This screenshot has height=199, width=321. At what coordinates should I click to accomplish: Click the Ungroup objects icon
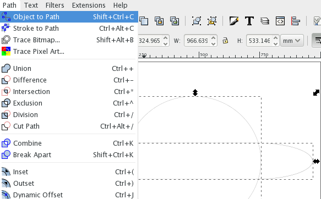(212, 21)
